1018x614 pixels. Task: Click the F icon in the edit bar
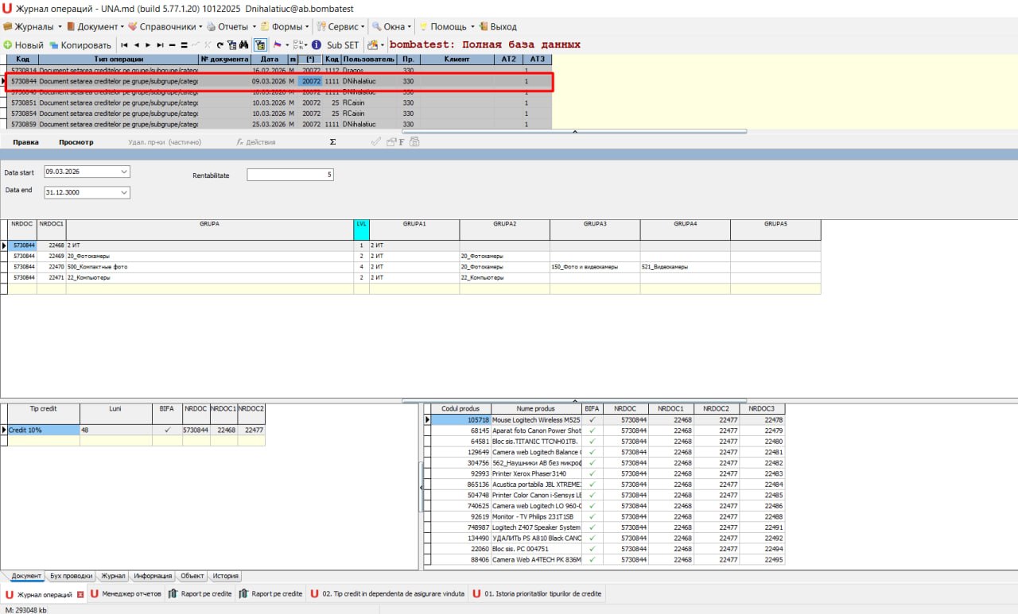point(401,142)
